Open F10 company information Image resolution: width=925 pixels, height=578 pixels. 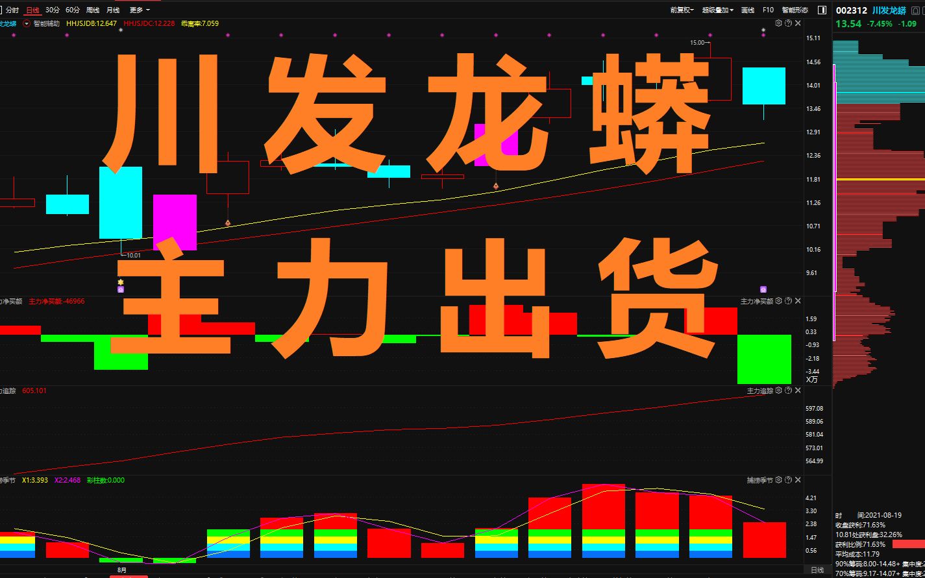tap(768, 10)
